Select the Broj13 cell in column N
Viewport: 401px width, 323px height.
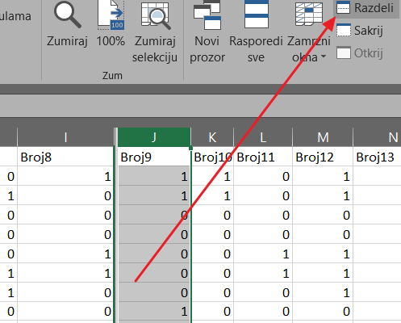[x=377, y=157]
